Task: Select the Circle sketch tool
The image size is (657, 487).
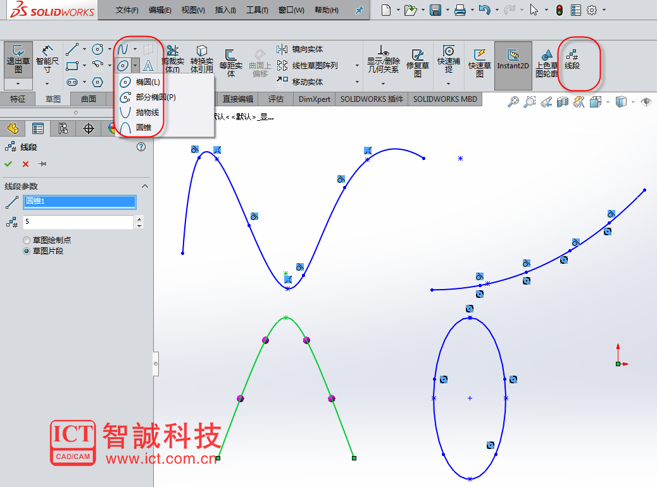Action: 97,49
